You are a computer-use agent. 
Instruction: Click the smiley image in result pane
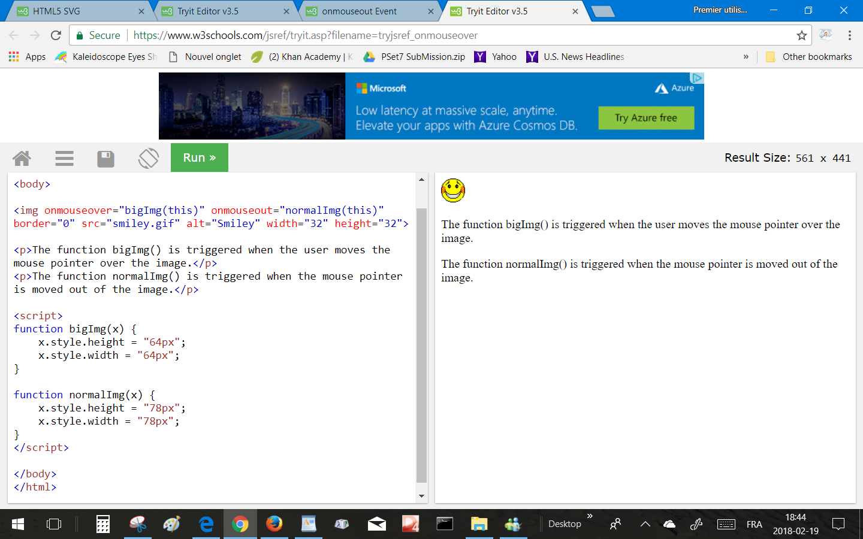[x=453, y=190]
